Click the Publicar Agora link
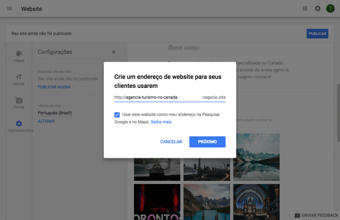Image resolution: width=340 pixels, height=220 pixels. click(54, 87)
